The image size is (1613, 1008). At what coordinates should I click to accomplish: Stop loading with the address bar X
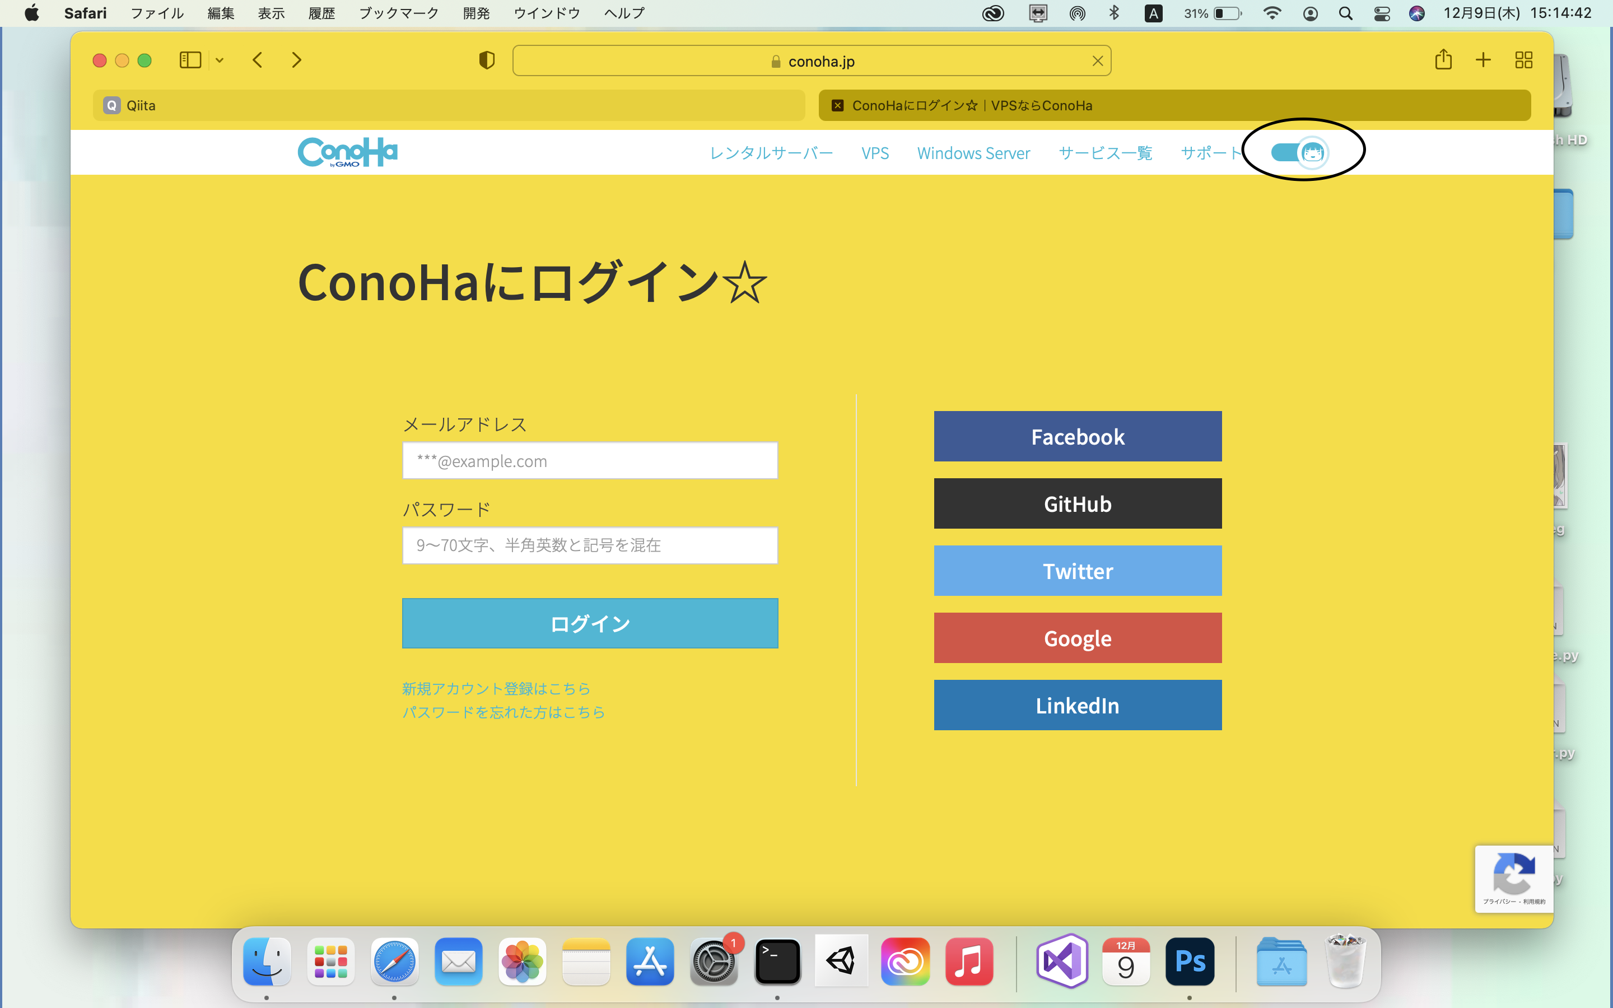pos(1097,62)
